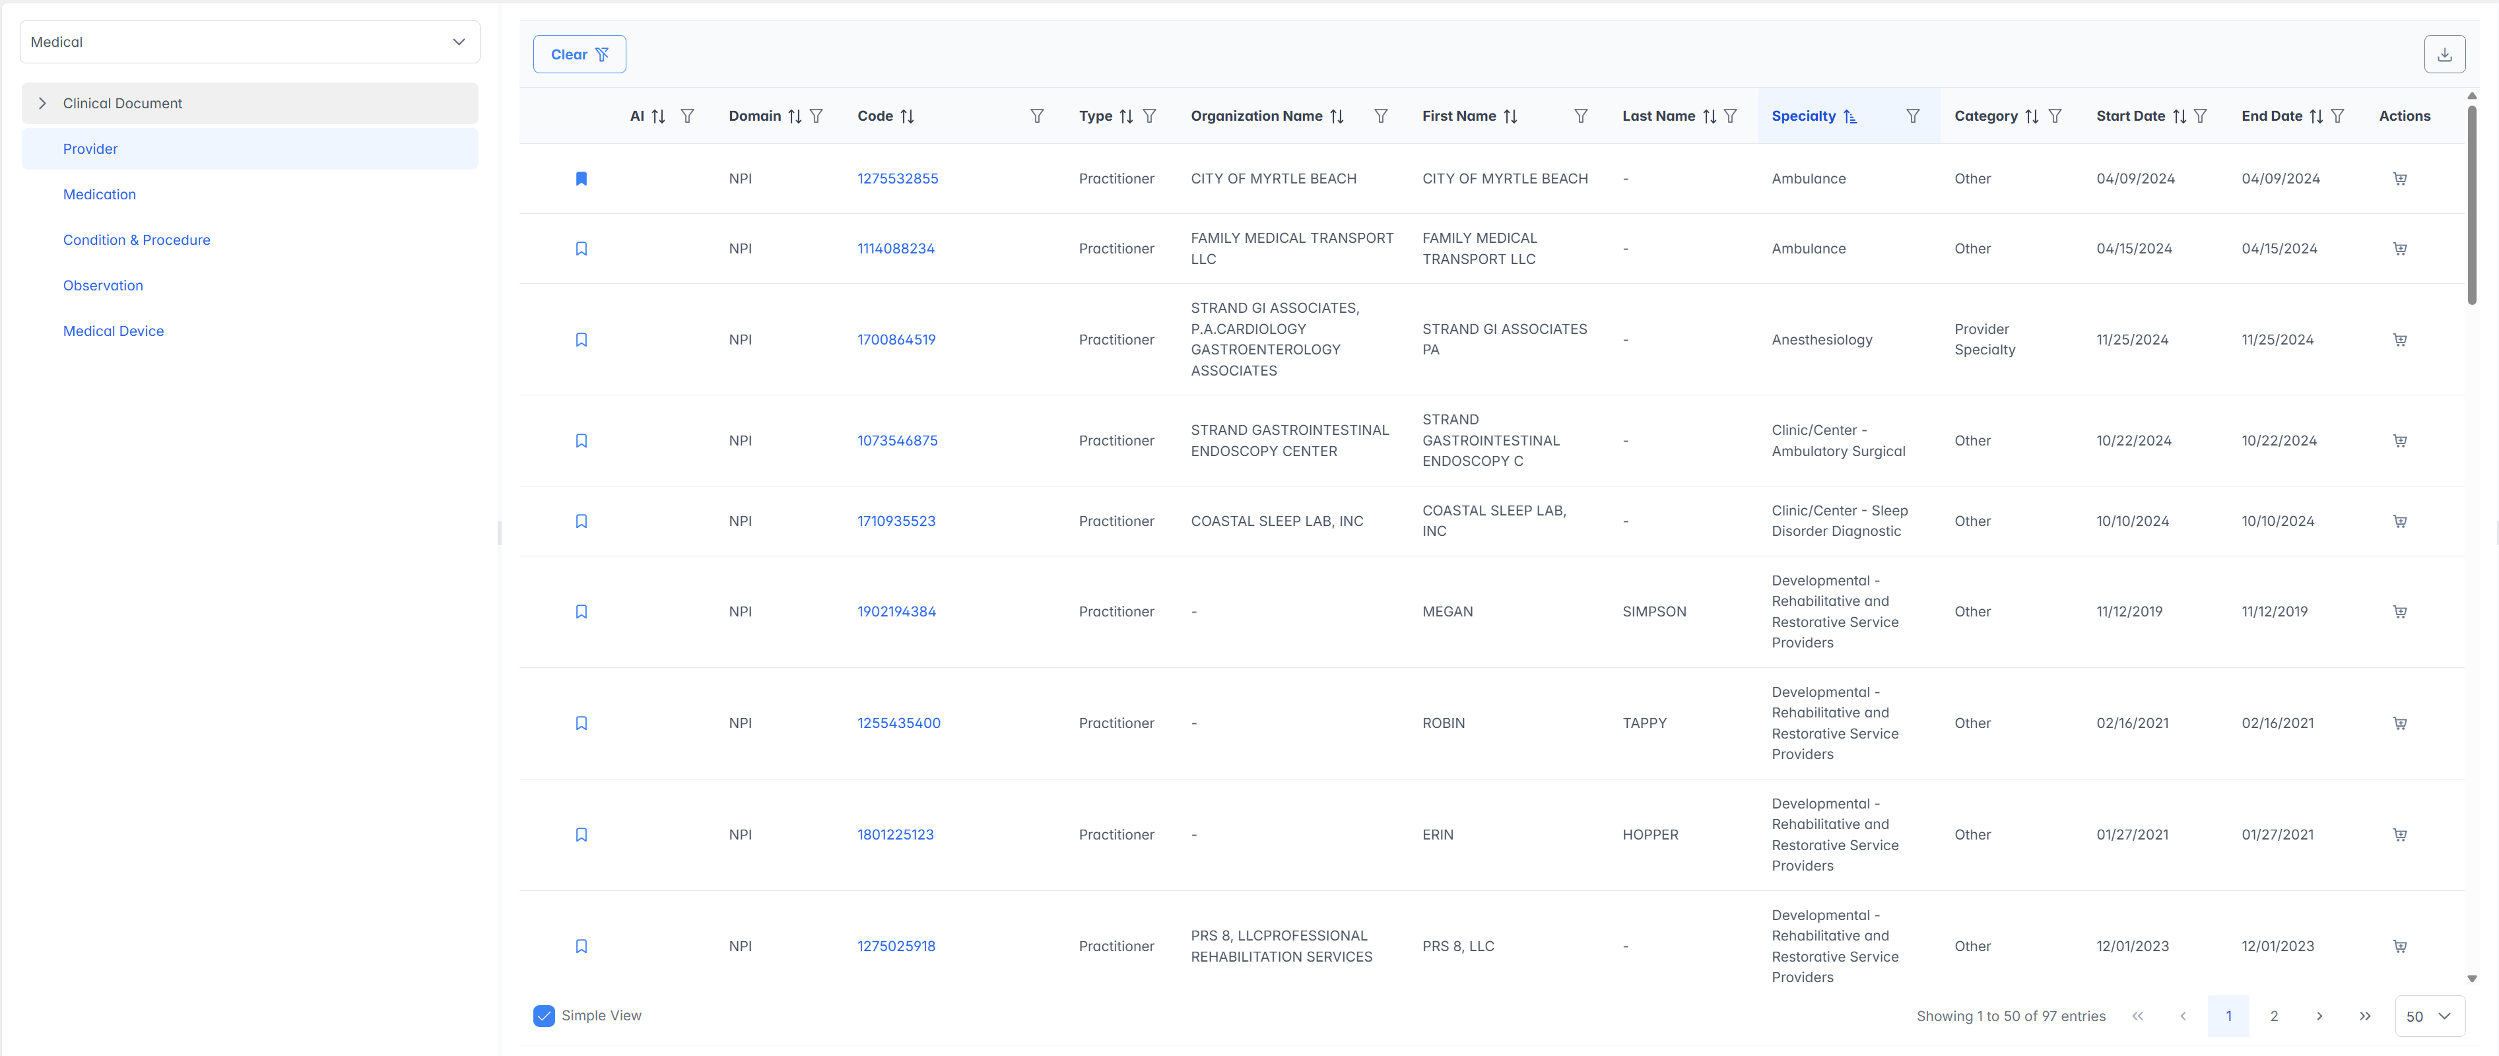Screen dimensions: 2499x1056
Task: Click cart icon for MEGAN SIMPSON row
Action: tap(2399, 612)
